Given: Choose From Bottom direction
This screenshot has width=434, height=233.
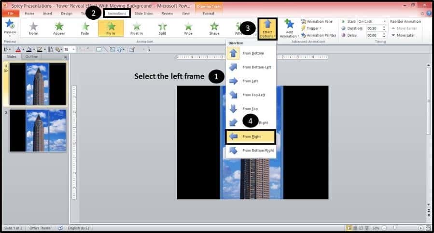Looking at the screenshot, I should (x=251, y=53).
